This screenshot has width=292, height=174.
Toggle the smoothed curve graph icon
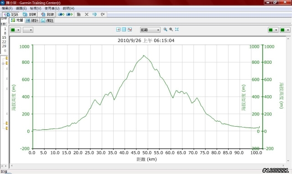(130, 29)
